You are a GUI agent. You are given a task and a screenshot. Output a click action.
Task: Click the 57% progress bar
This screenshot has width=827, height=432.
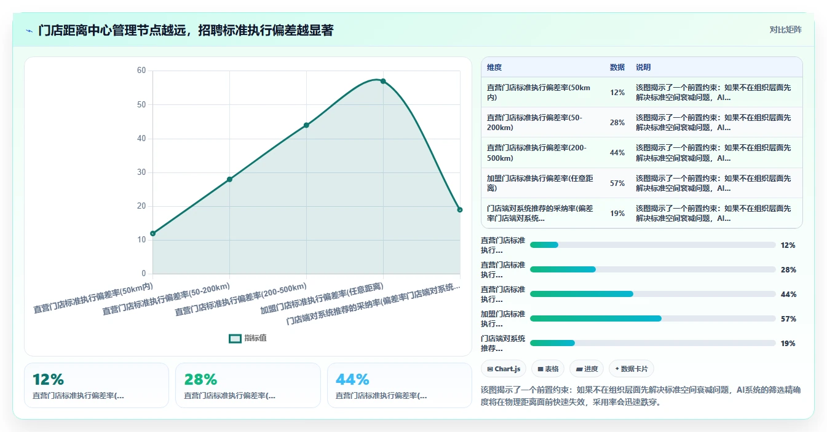tap(653, 318)
